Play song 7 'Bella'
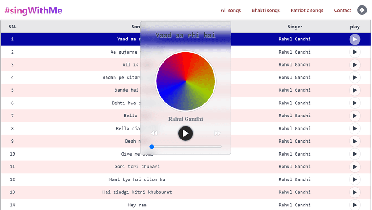Image resolution: width=372 pixels, height=210 pixels. (x=354, y=116)
